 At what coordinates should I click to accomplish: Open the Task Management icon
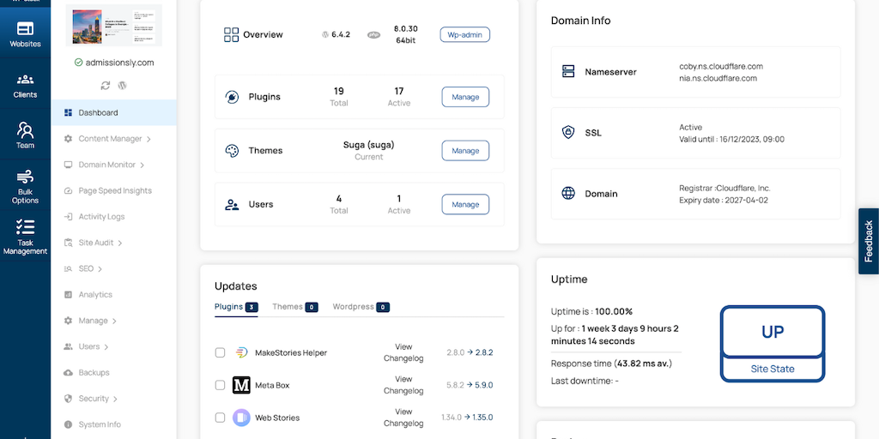[x=25, y=228]
